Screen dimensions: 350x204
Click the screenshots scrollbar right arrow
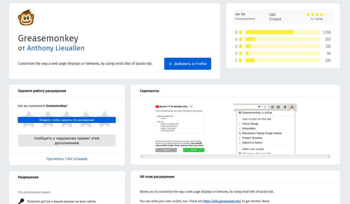[328, 157]
